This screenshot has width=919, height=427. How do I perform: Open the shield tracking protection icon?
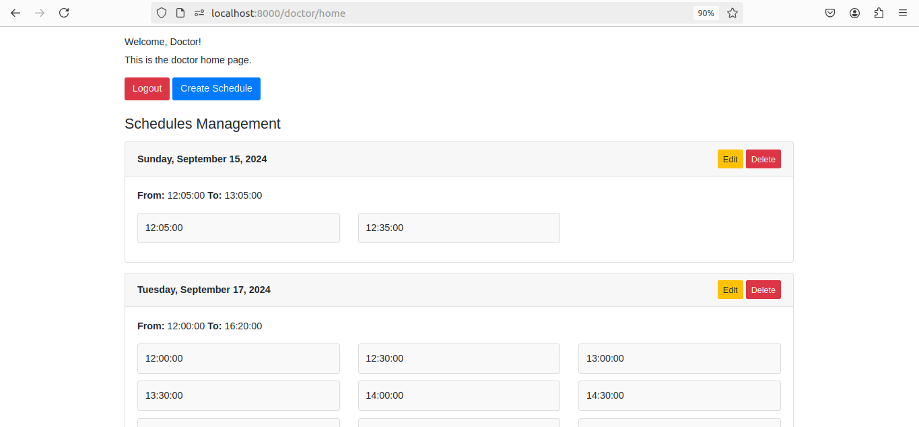pos(162,13)
